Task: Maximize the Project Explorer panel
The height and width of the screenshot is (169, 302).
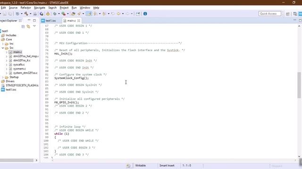Action: (34, 20)
